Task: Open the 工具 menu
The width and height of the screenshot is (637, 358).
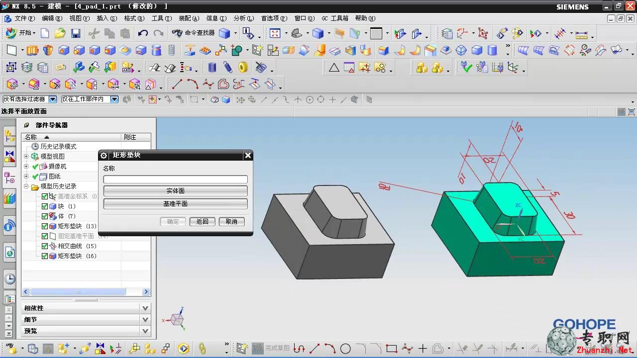Action: (161, 18)
